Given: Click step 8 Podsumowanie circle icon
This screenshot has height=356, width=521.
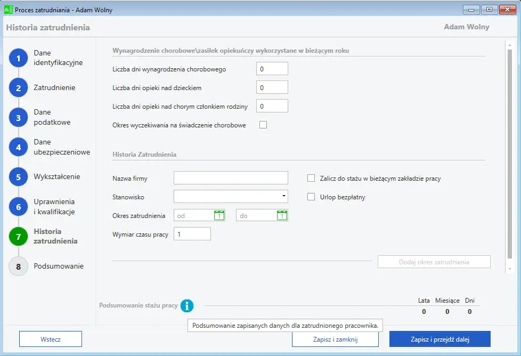Looking at the screenshot, I should [x=18, y=266].
